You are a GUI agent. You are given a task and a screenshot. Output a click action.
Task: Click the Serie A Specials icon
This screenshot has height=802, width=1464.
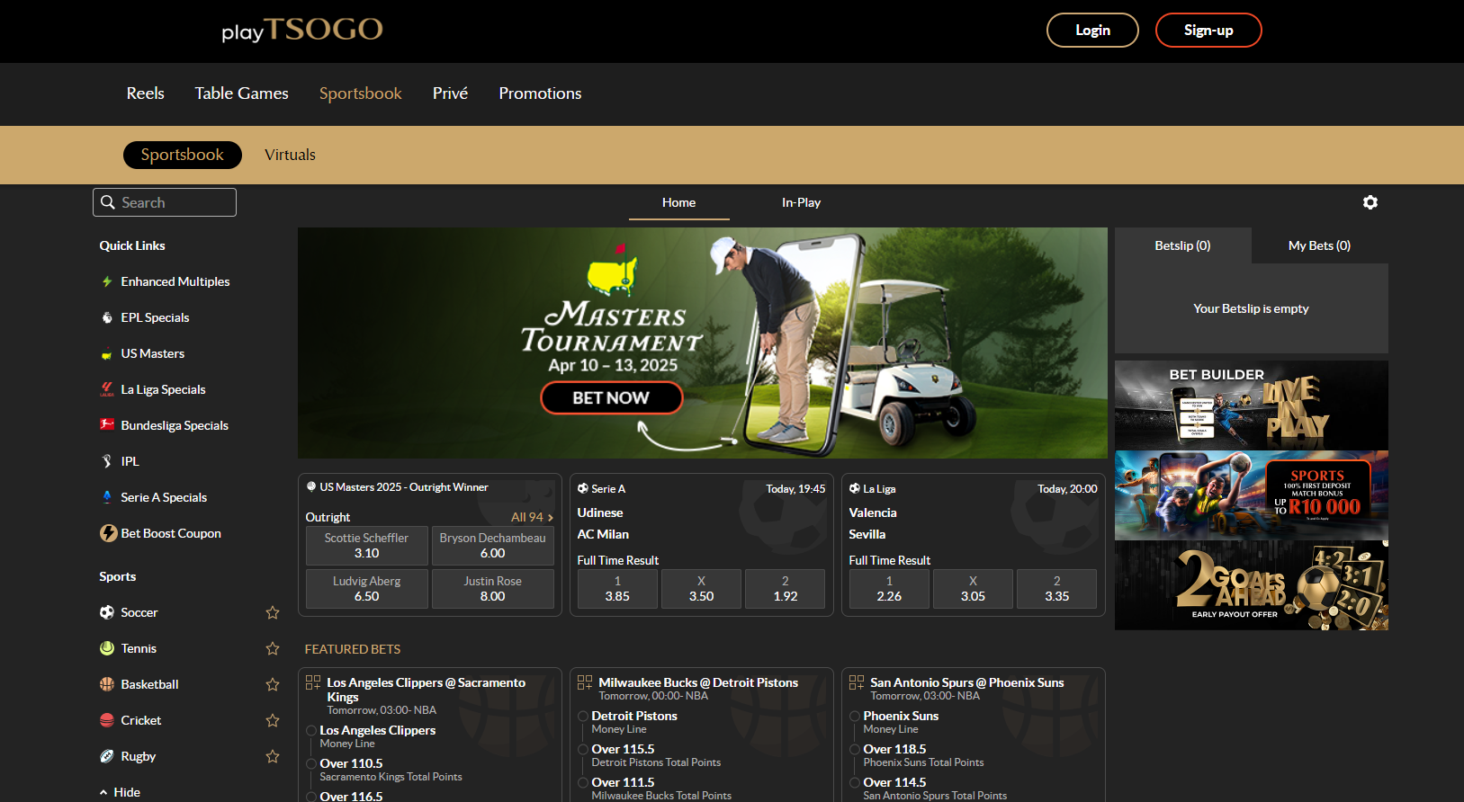[107, 497]
